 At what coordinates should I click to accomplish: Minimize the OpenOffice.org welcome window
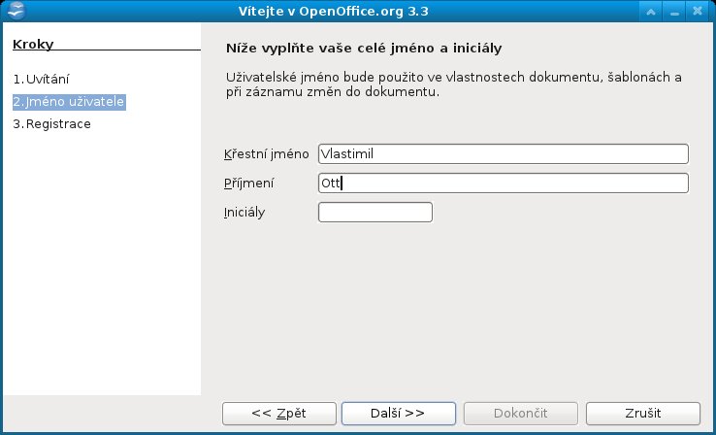point(674,12)
